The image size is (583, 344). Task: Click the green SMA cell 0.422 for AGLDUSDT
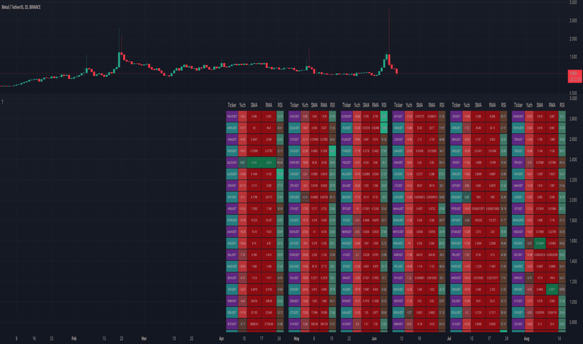click(x=254, y=163)
